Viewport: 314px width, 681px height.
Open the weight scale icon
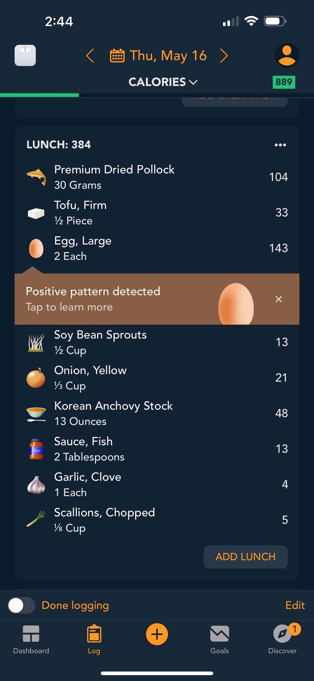tap(25, 55)
